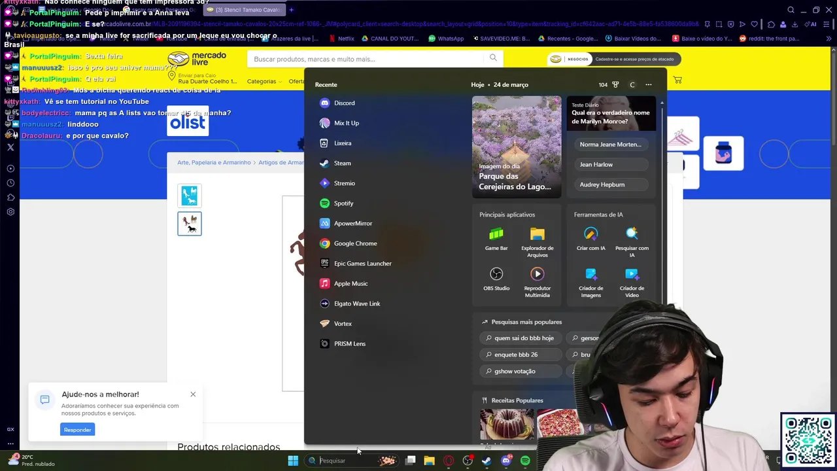This screenshot has height=471, width=837.
Task: Select the second horse stencil thumbnail
Action: 190,224
